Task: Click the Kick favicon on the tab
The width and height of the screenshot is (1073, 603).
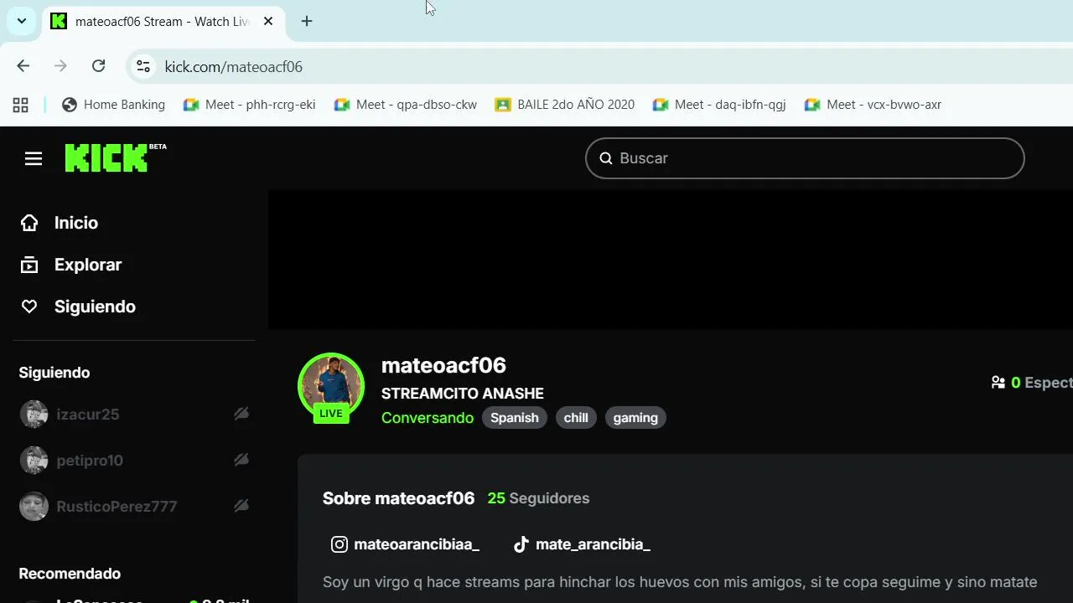Action: tap(58, 21)
